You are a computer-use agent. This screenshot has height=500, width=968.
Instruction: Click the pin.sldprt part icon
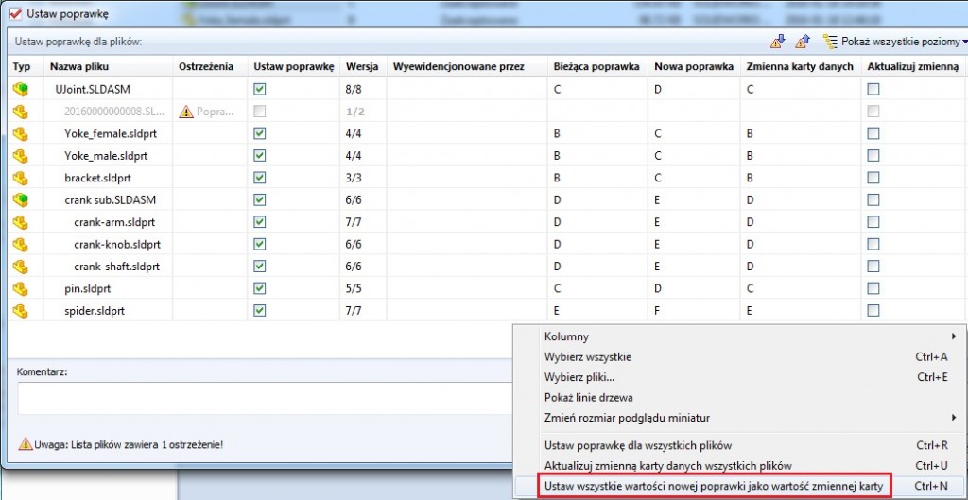tap(20, 288)
